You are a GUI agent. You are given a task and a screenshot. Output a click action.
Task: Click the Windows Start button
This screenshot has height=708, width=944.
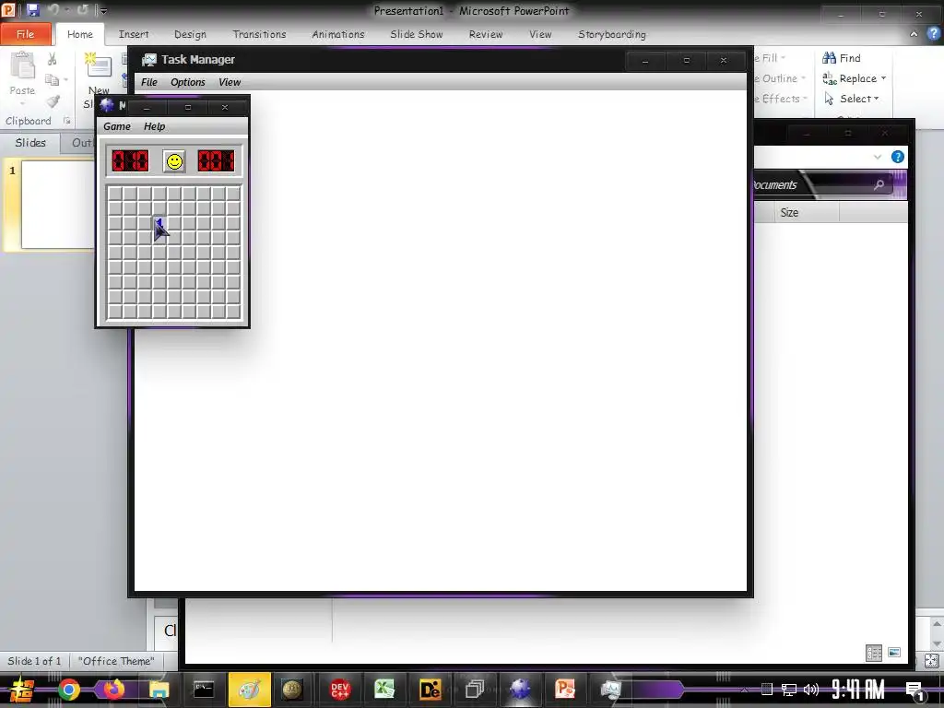coord(22,690)
